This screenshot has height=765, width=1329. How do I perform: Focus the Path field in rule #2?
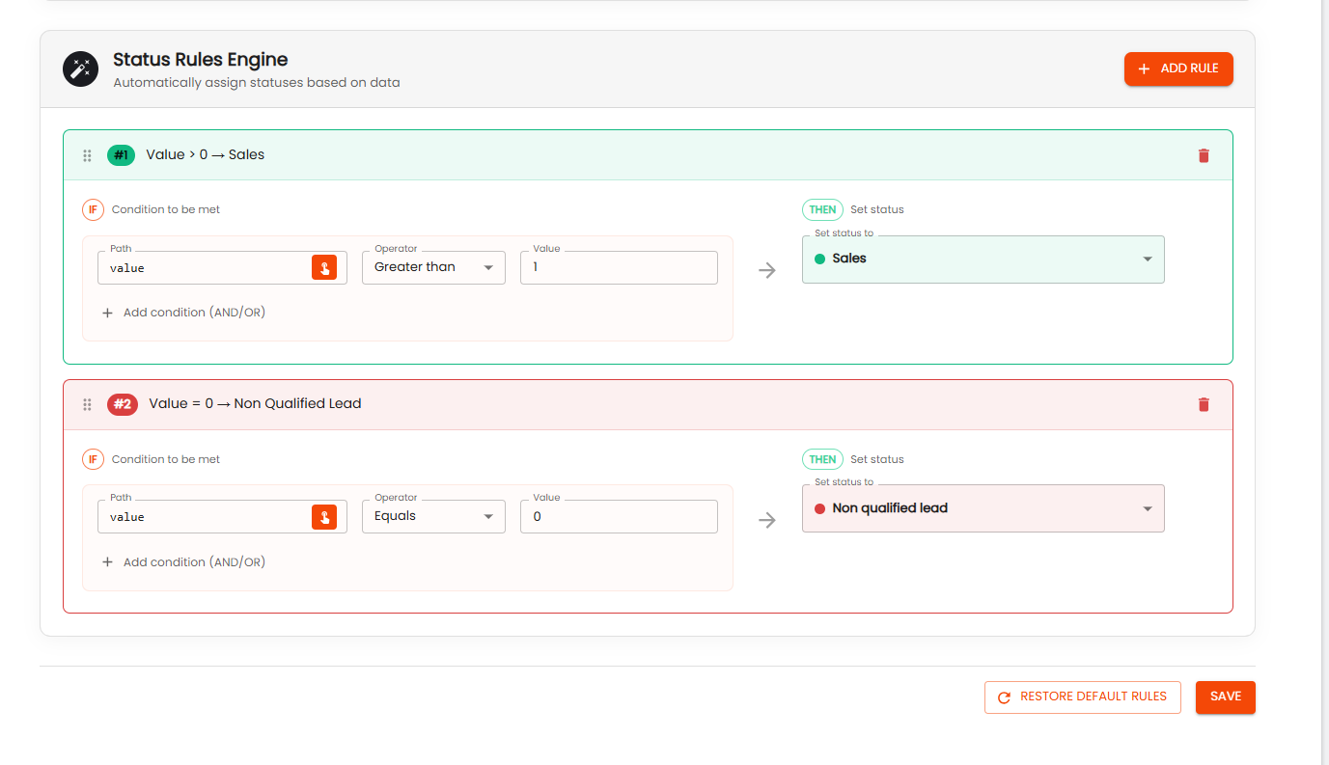(205, 517)
